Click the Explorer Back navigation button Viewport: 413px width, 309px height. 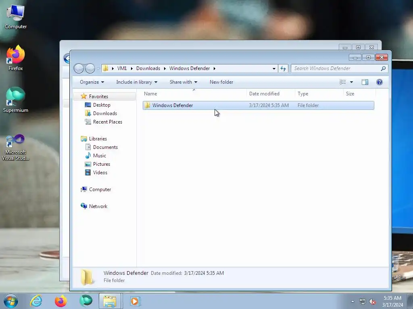79,68
